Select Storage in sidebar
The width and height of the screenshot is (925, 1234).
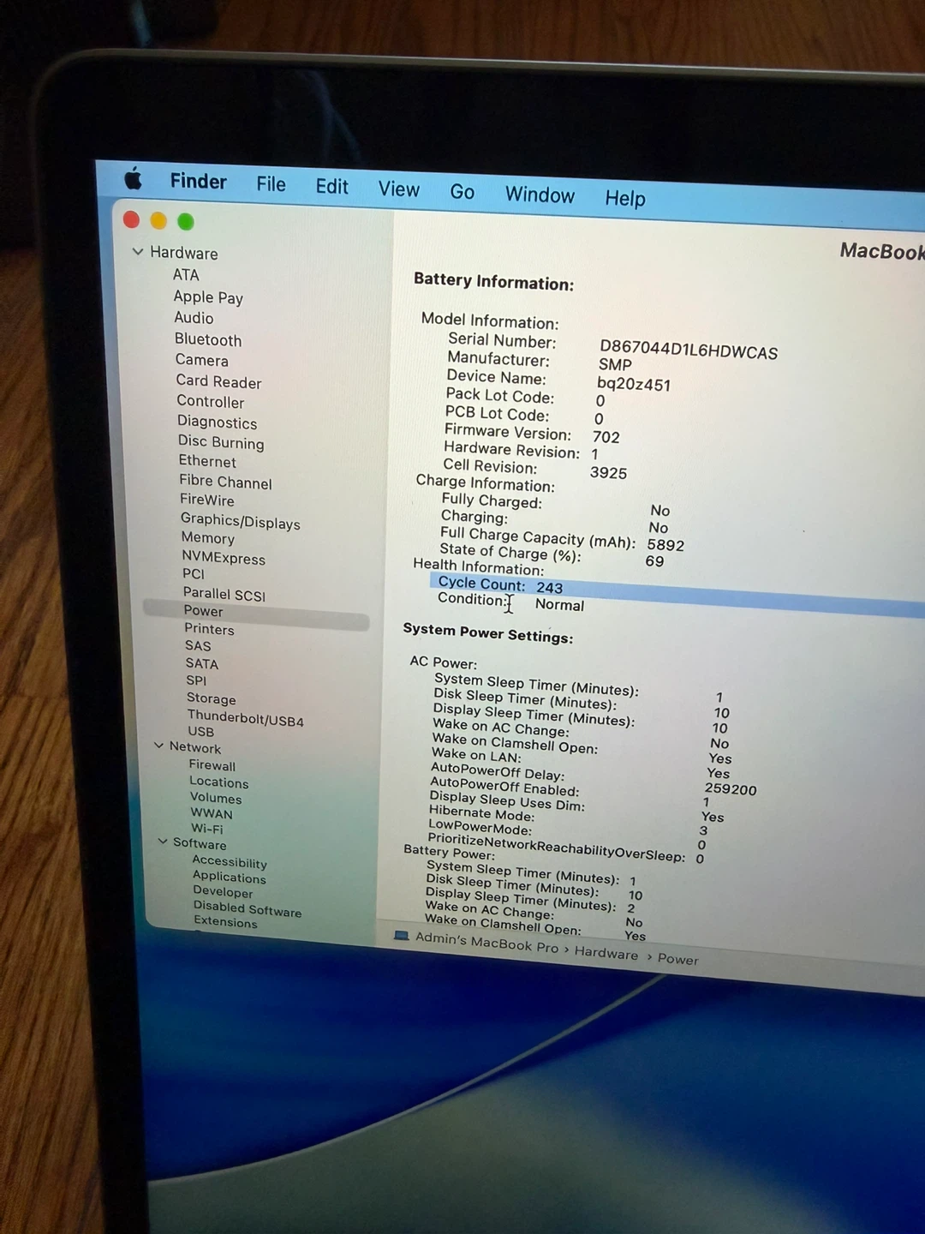211,698
